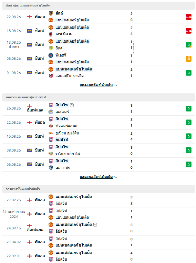Click the Hull team crest icon
The image size is (196, 263).
click(x=51, y=13)
